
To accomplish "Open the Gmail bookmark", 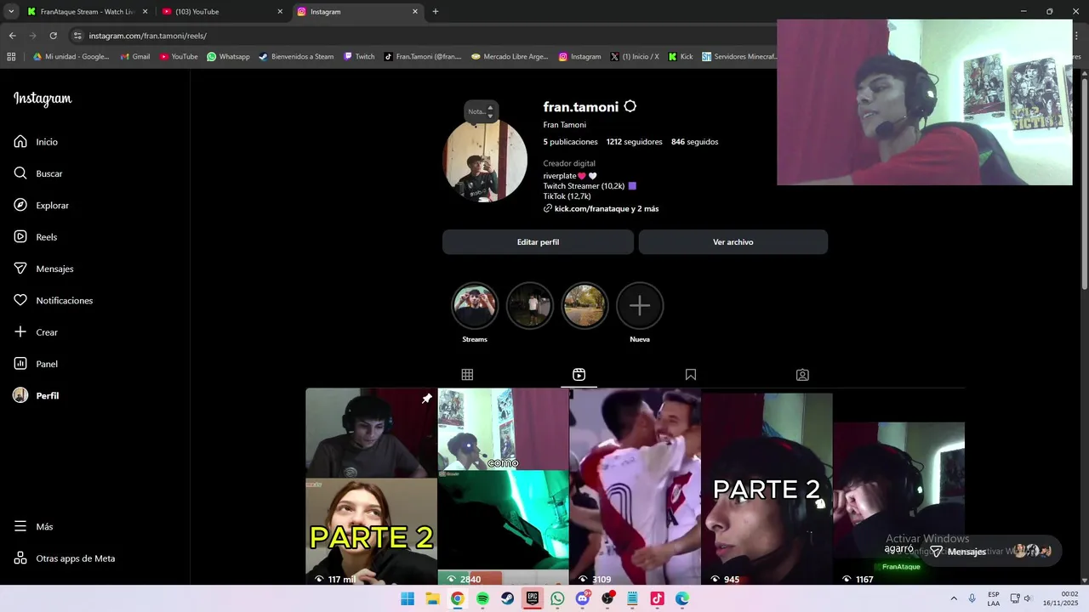I will tap(135, 57).
